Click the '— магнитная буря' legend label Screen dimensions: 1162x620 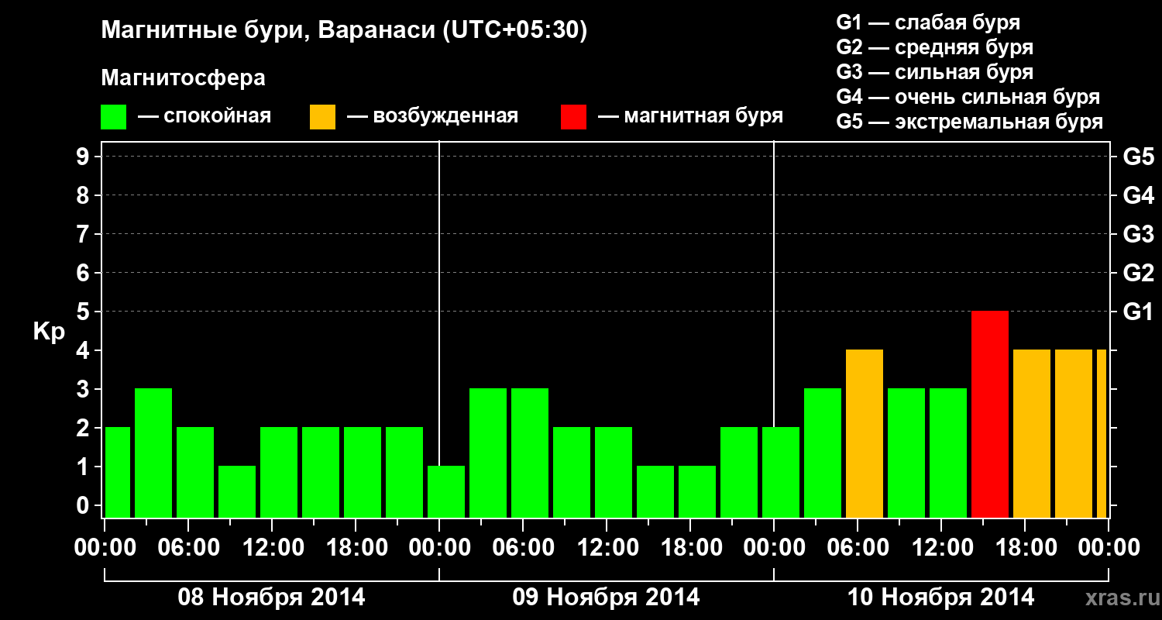(x=690, y=117)
